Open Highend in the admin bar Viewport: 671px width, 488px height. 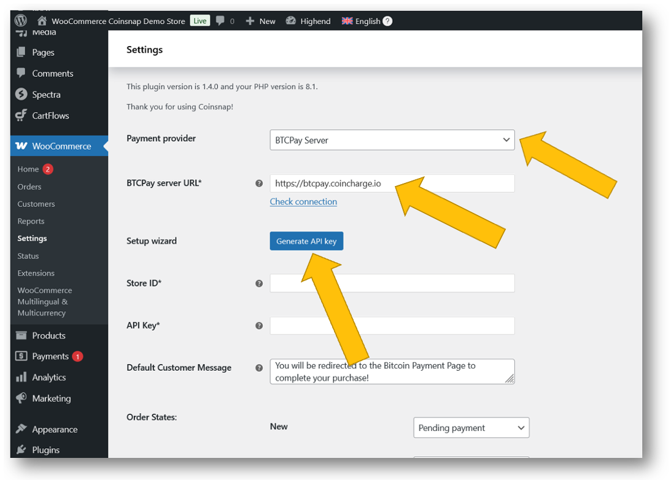316,21
